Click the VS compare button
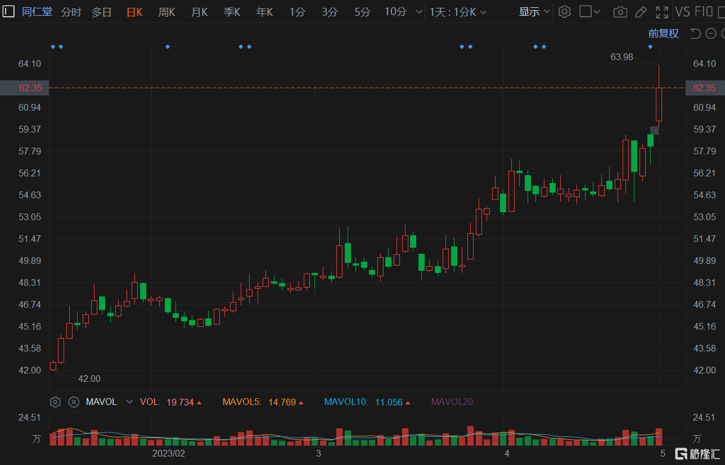The width and height of the screenshot is (725, 465). pyautogui.click(x=682, y=12)
